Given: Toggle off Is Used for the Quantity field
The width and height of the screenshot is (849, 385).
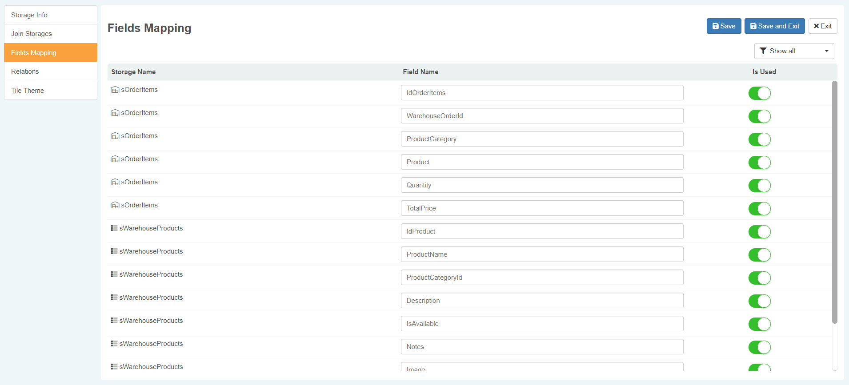Looking at the screenshot, I should coord(759,186).
